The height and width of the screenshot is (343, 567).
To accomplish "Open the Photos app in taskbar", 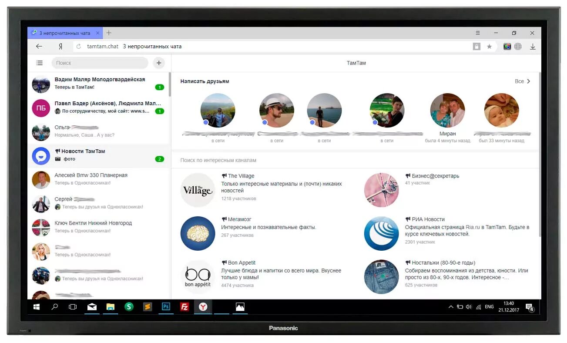I will tap(240, 307).
